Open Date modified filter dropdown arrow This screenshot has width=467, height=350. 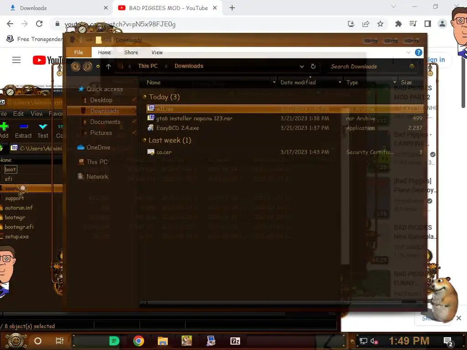[340, 82]
